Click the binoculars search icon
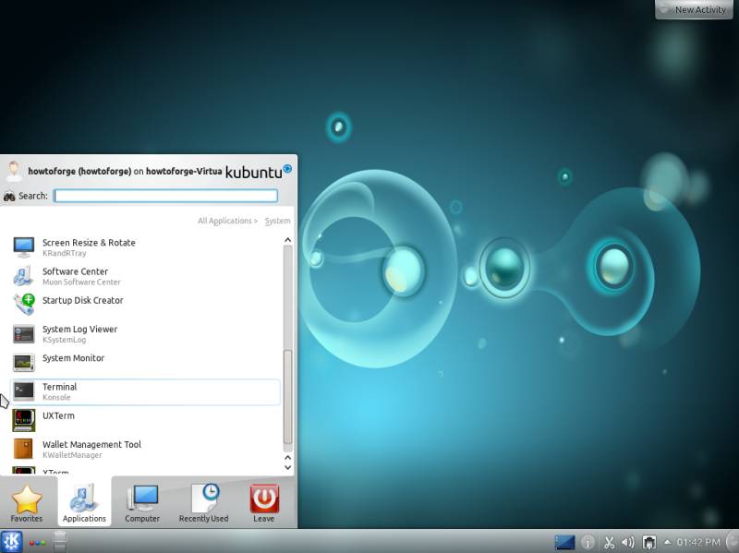Viewport: 739px width, 553px height. pyautogui.click(x=9, y=197)
